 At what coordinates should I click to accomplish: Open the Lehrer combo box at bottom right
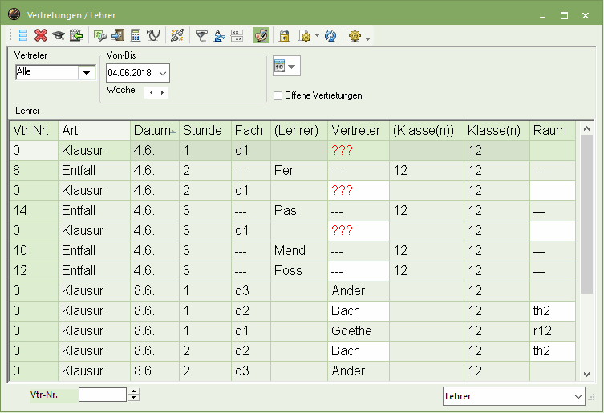[514, 396]
